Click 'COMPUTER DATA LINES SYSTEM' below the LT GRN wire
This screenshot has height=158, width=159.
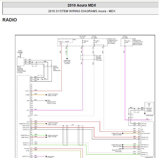(x=67, y=62)
